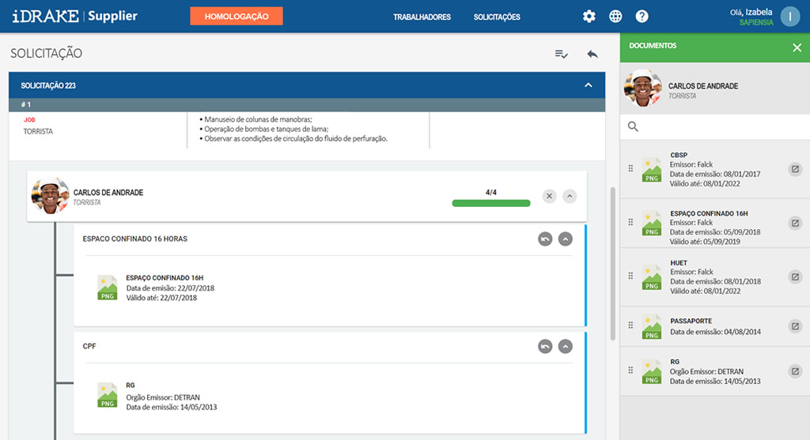Collapse the CPF requirement section
Image resolution: width=810 pixels, height=440 pixels.
point(565,346)
